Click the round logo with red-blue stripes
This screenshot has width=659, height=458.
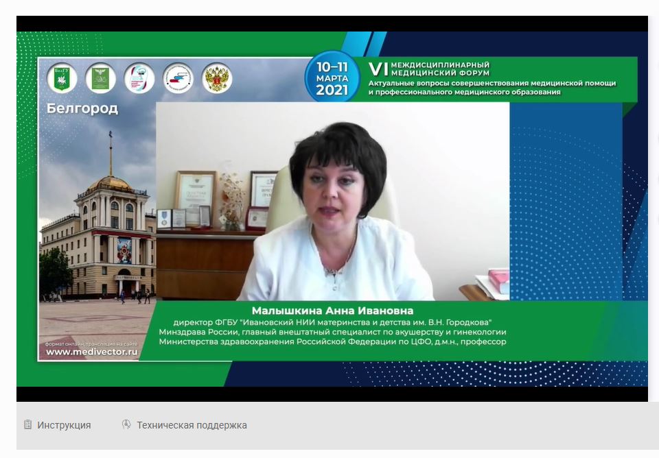pos(178,78)
